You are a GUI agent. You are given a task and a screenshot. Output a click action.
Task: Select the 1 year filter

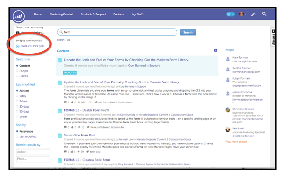(x=17, y=116)
